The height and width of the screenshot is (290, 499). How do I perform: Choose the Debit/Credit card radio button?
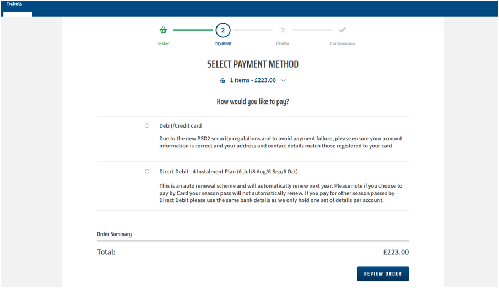point(147,125)
